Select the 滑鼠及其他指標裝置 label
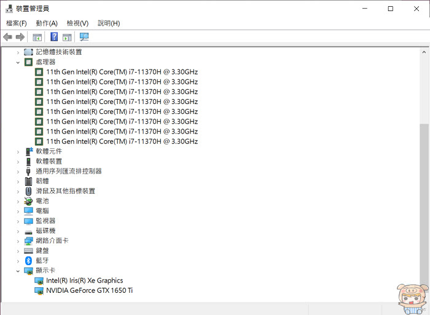 click(66, 191)
